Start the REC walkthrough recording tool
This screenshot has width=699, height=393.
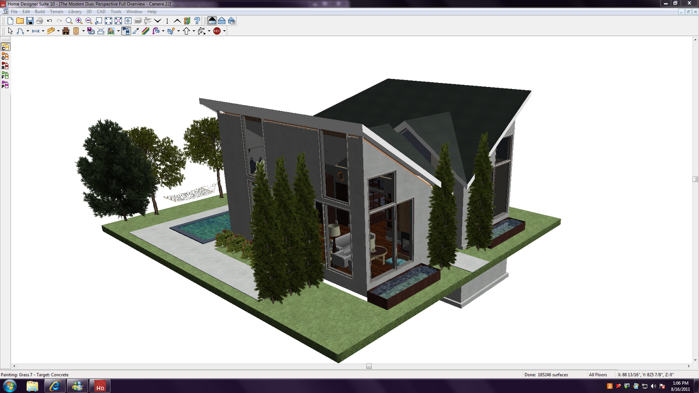pyautogui.click(x=216, y=31)
